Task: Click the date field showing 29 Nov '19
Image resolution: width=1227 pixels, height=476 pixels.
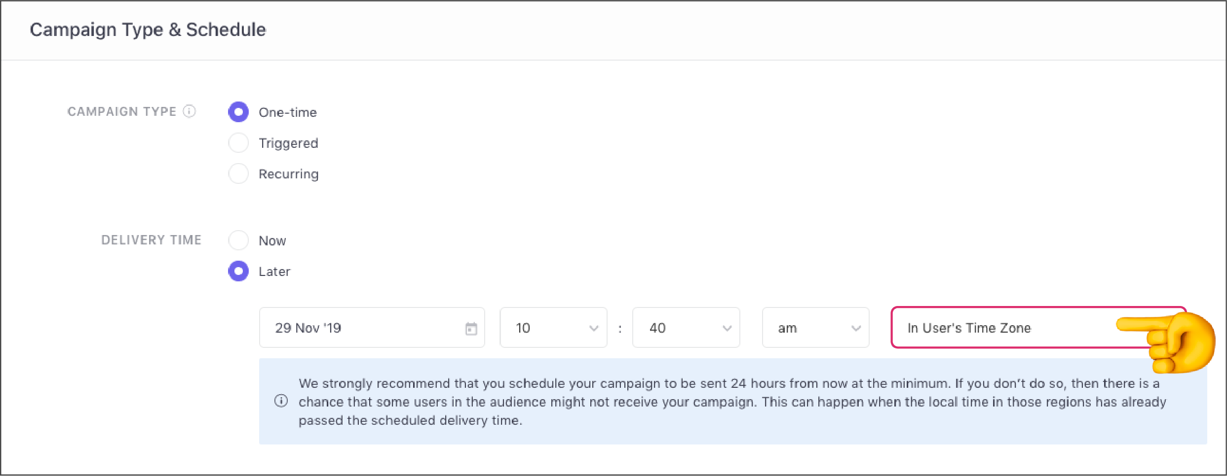Action: 345,327
